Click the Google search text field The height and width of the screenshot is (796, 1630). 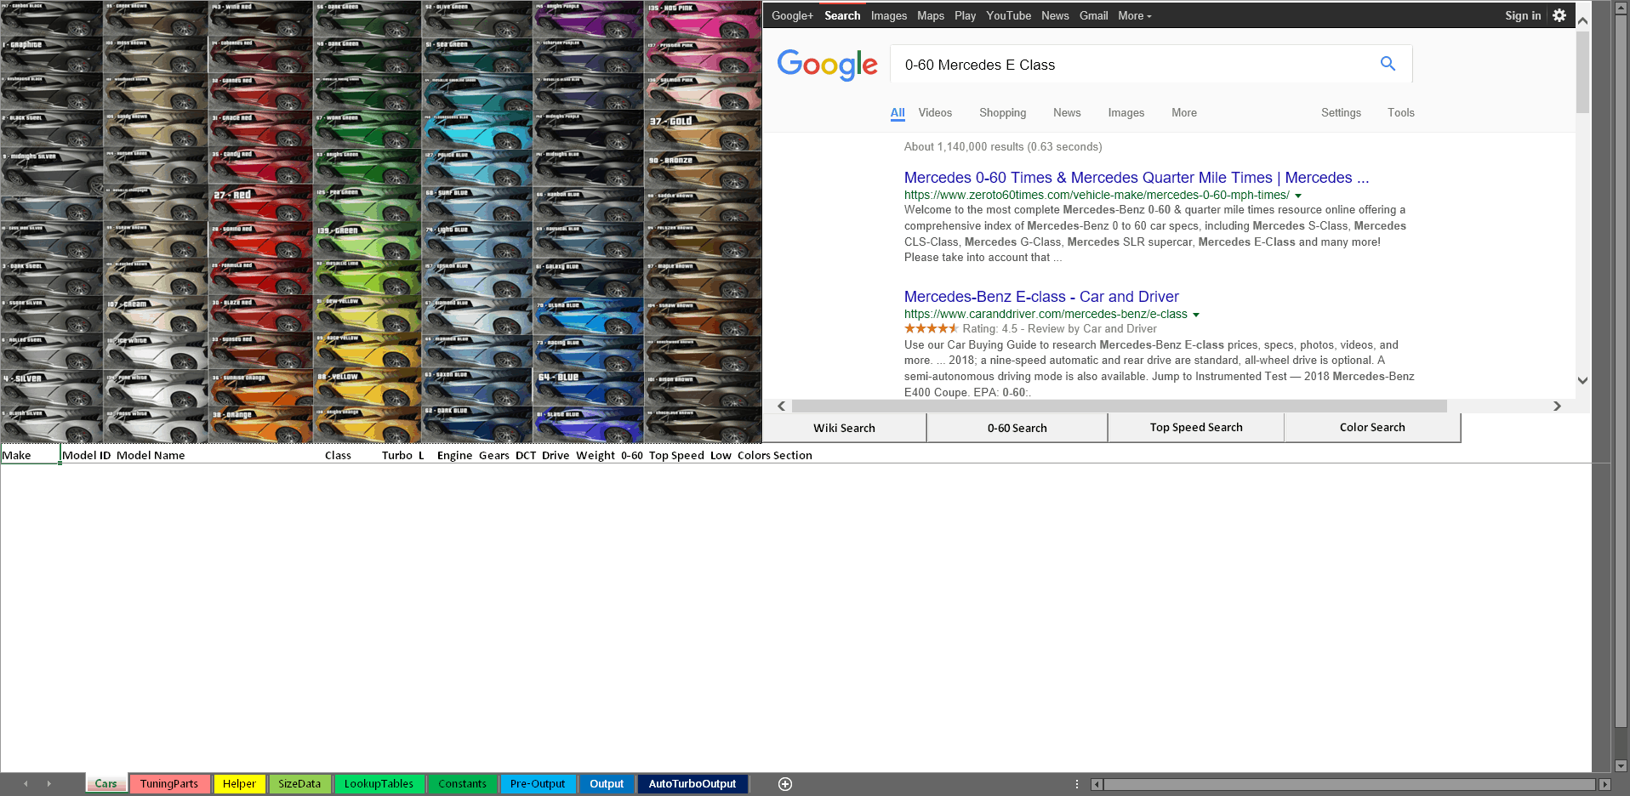(1136, 65)
